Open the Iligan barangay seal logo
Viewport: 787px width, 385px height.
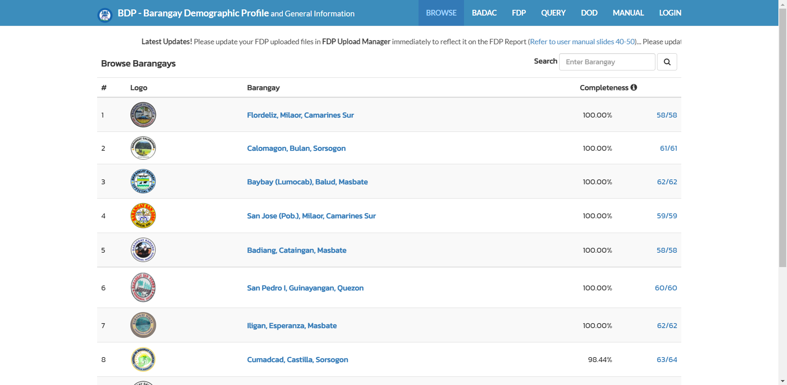coord(143,325)
